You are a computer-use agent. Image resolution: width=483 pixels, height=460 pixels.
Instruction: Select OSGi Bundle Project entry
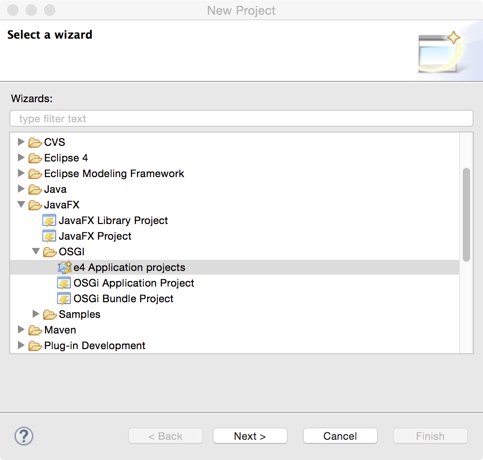(123, 299)
